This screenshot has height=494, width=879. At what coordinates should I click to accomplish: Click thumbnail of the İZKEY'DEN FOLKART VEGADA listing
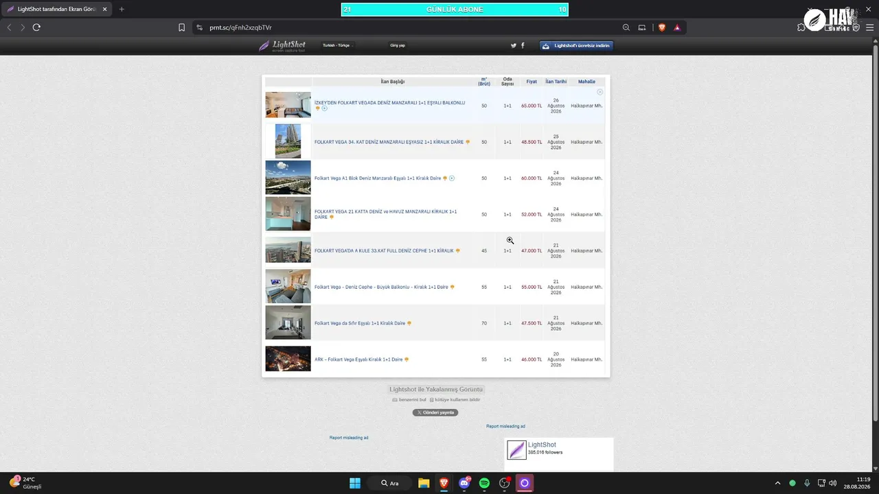coord(288,105)
